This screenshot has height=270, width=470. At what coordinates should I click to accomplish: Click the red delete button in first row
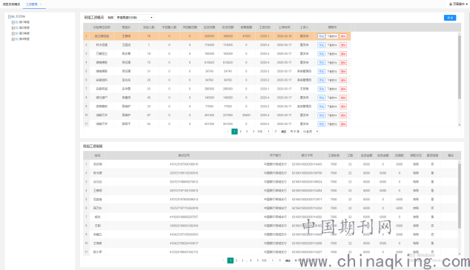(343, 36)
